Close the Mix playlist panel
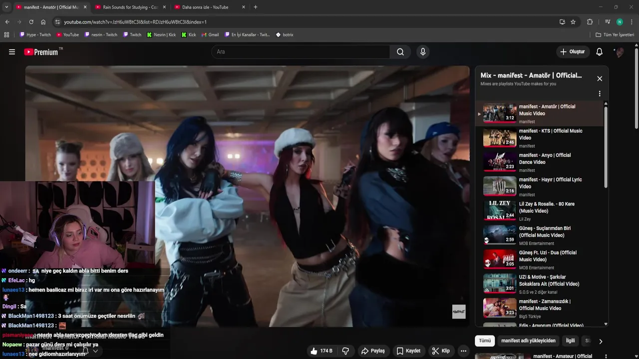Screen dimensions: 639x359 pyautogui.click(x=600, y=79)
